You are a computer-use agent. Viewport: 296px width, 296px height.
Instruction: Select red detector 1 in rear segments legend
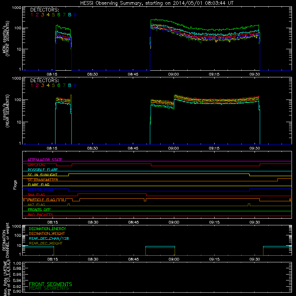(x=32, y=85)
